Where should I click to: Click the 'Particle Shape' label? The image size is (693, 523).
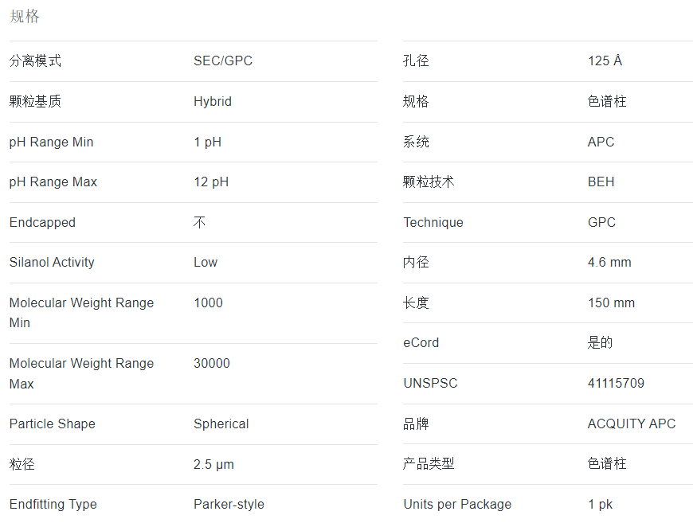(x=52, y=424)
